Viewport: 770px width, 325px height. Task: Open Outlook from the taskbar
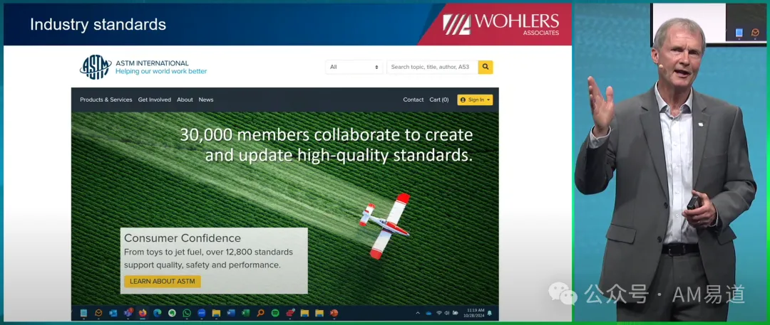pyautogui.click(x=113, y=313)
